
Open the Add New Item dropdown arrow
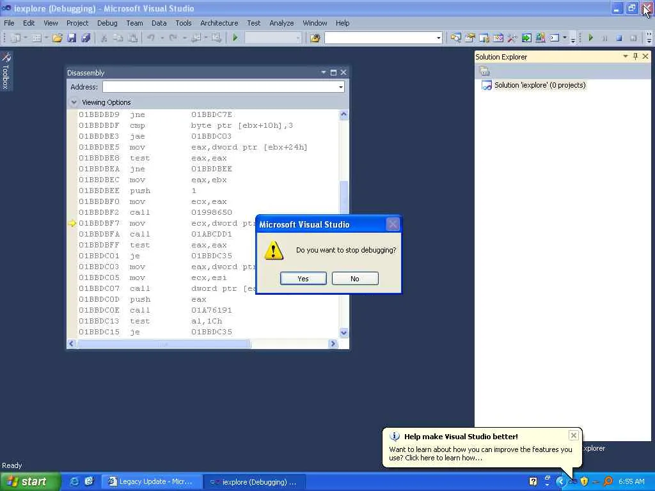pyautogui.click(x=45, y=38)
